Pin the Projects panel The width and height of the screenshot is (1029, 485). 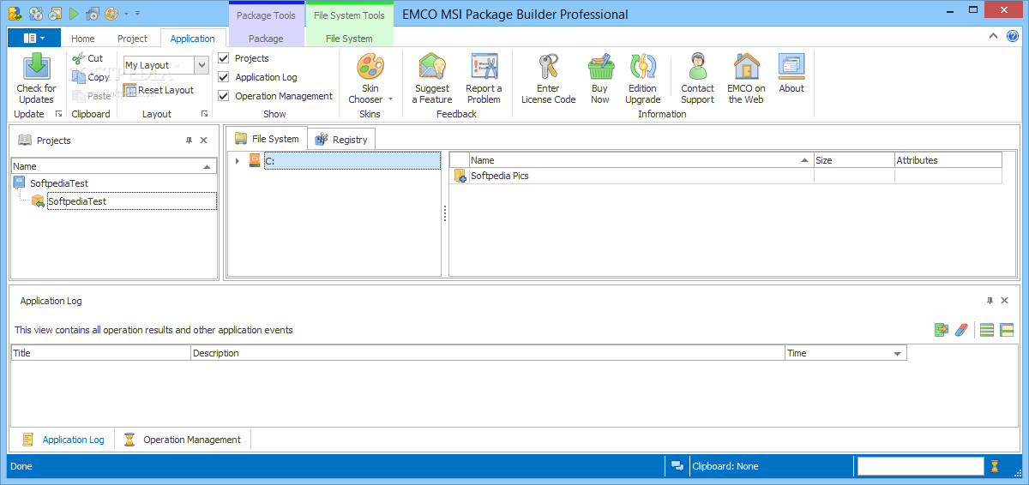(x=190, y=141)
